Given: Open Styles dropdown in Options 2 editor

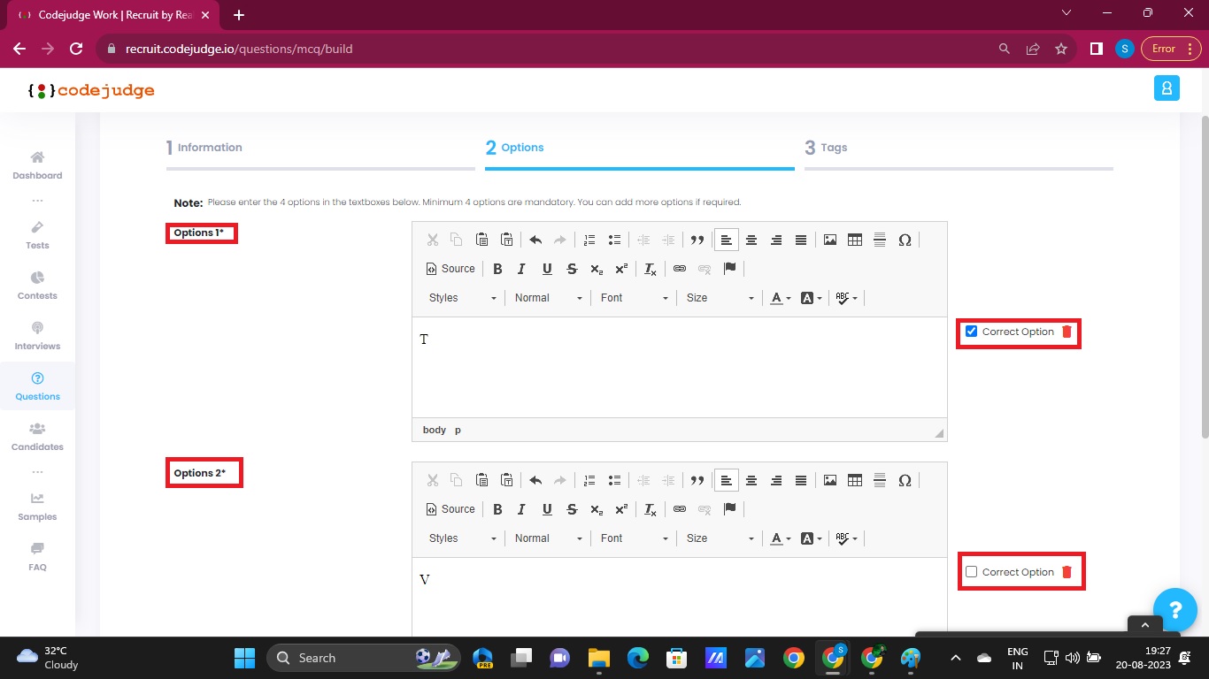Looking at the screenshot, I should pyautogui.click(x=462, y=538).
